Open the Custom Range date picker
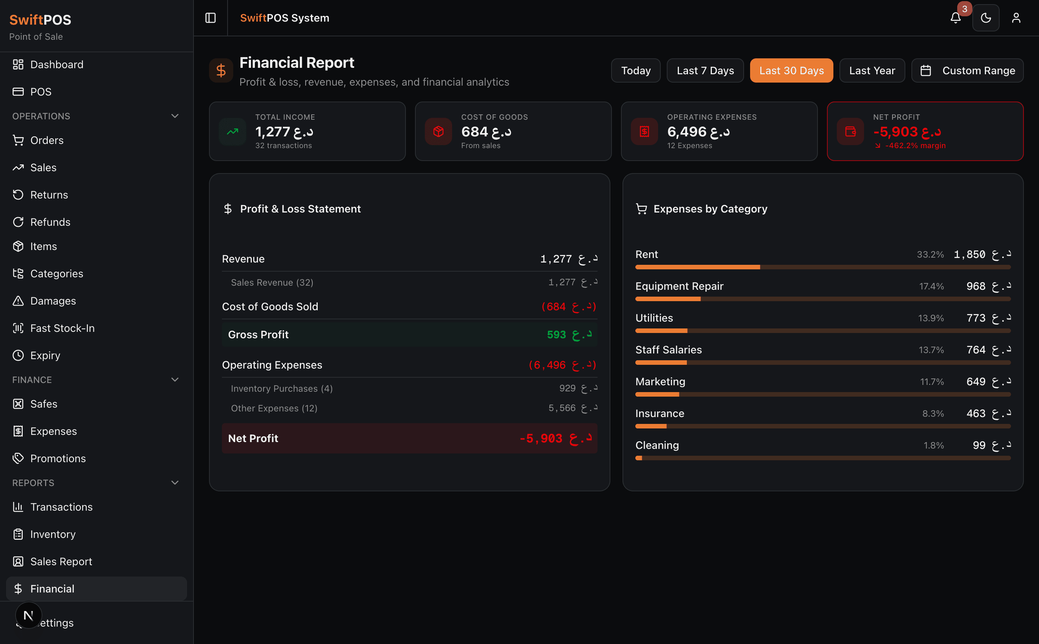Screen dimensions: 1039x644 967,70
